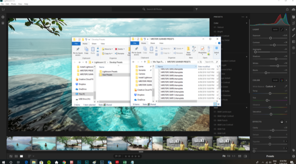Open File tab in MRSTEPE SUMMER PRESETS window
This screenshot has width=296, height=164.
coord(135,43)
